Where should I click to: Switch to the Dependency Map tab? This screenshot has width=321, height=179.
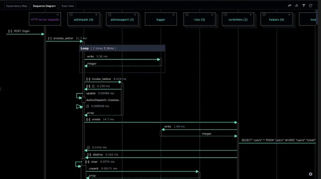pos(17,6)
